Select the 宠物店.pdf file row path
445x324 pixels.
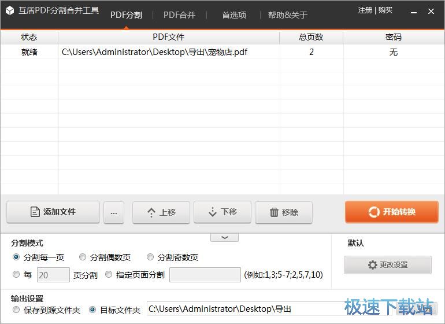coord(155,52)
